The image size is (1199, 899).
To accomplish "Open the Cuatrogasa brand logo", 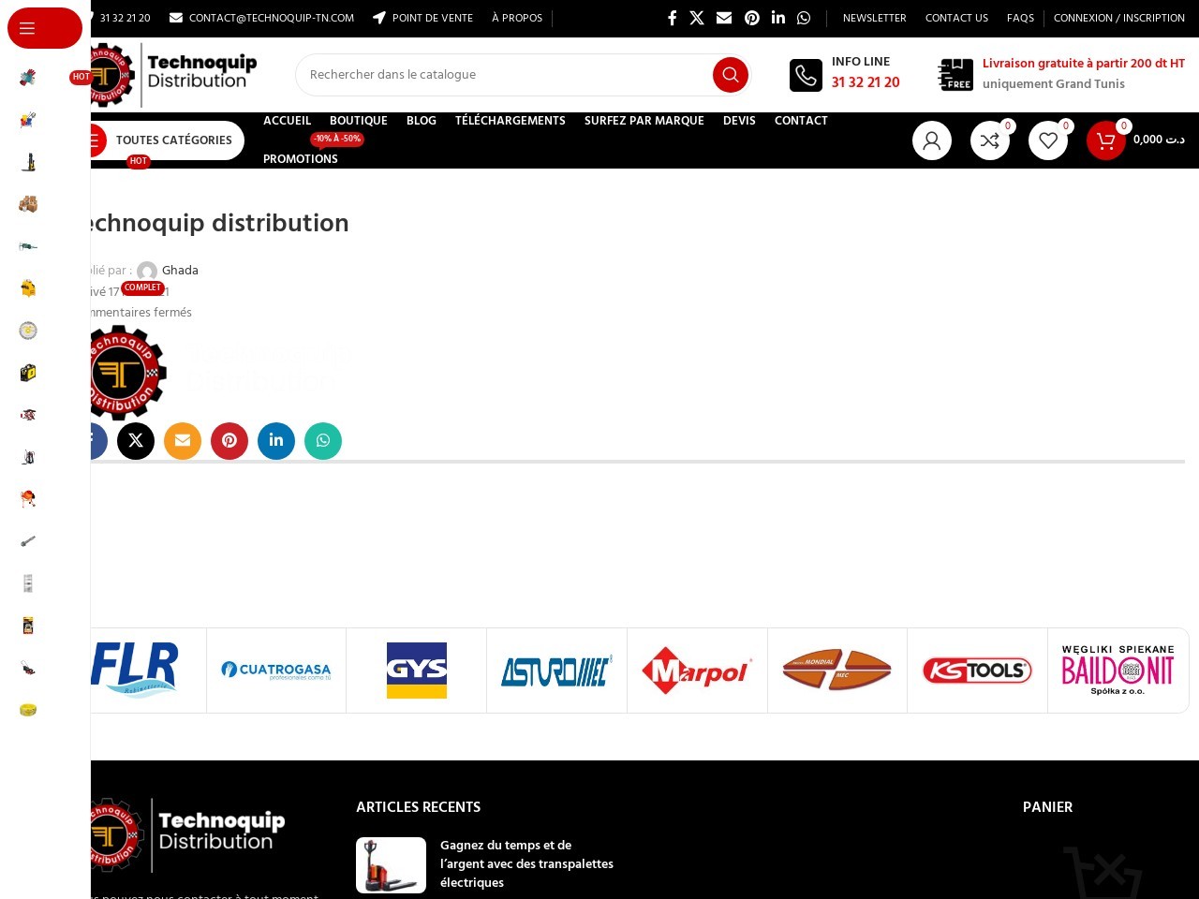I will 276,671.
